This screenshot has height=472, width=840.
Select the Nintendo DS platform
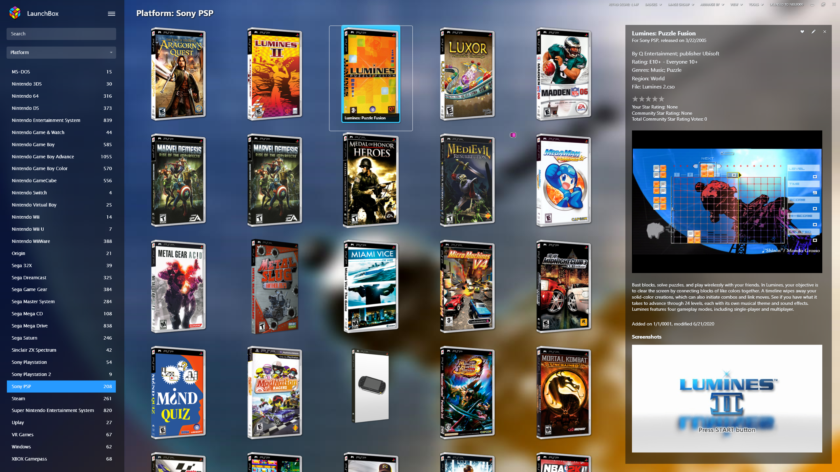(61, 108)
